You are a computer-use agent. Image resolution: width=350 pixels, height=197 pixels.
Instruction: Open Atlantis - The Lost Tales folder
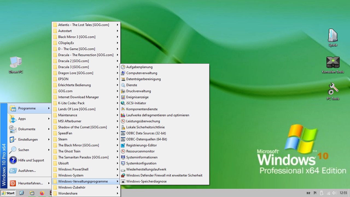click(86, 25)
